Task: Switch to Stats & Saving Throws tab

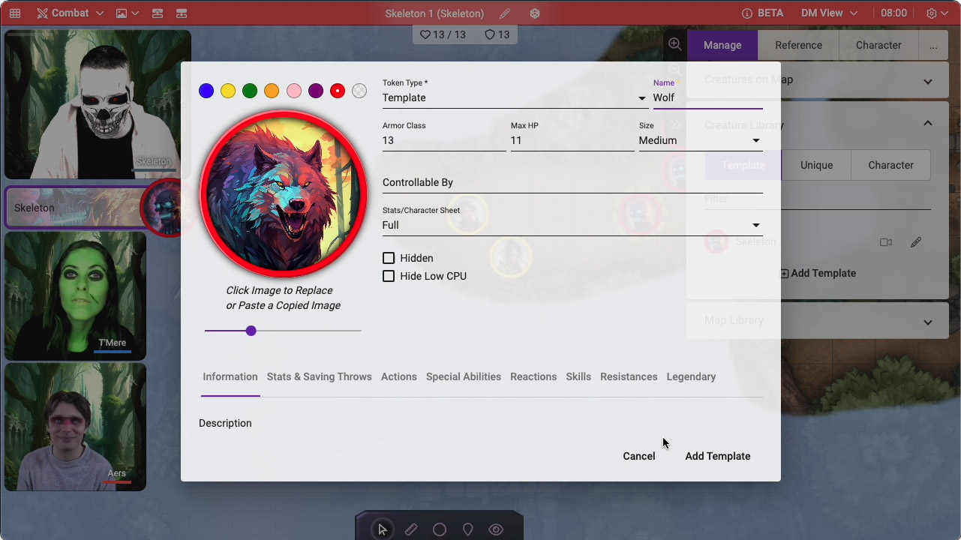Action: (319, 376)
